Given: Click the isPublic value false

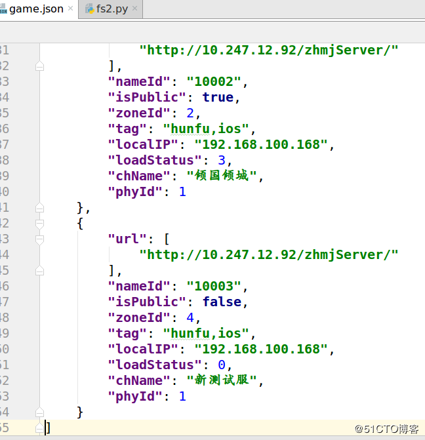Looking at the screenshot, I should tap(222, 302).
